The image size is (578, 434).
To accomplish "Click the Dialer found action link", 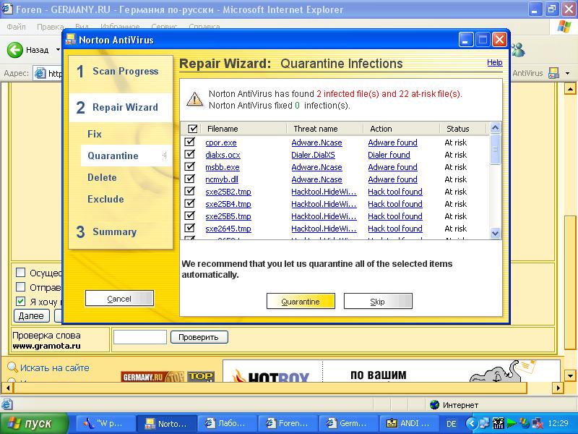I will (389, 155).
